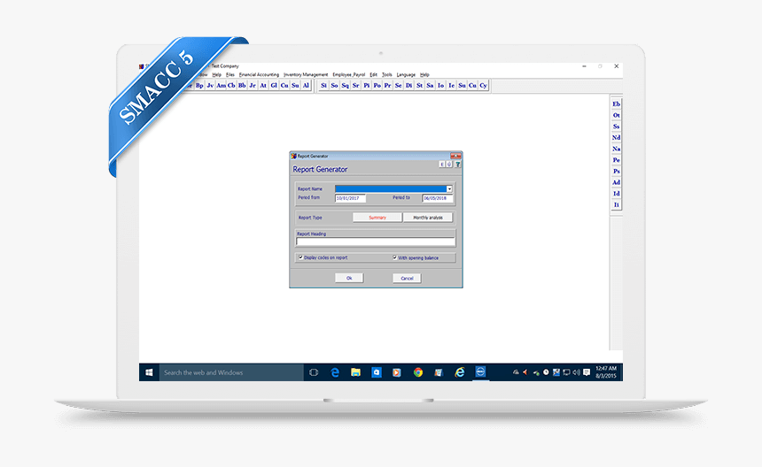Image resolution: width=762 pixels, height=467 pixels.
Task: Close the Report Generator dialog
Action: coord(455,157)
